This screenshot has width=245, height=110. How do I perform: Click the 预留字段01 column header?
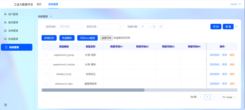(116, 46)
